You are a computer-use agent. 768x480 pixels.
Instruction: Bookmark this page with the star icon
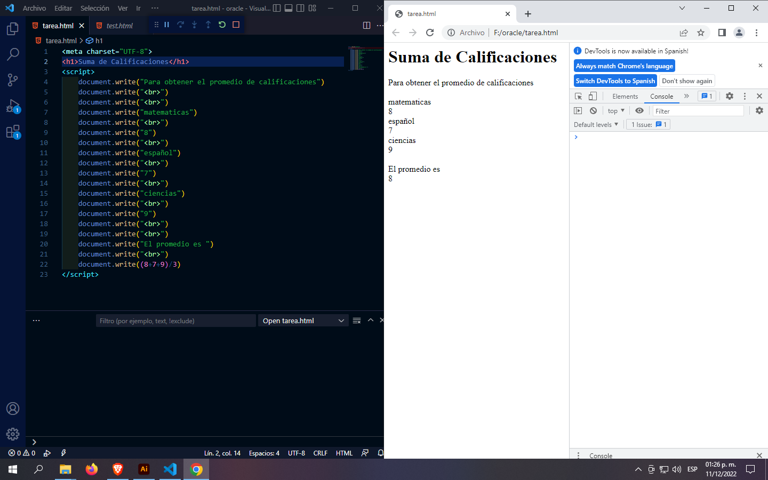tap(701, 33)
